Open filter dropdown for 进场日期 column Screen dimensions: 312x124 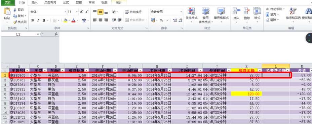tap(115, 70)
